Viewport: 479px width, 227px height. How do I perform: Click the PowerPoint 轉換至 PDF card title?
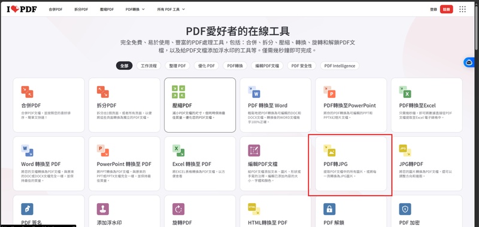[x=124, y=164]
